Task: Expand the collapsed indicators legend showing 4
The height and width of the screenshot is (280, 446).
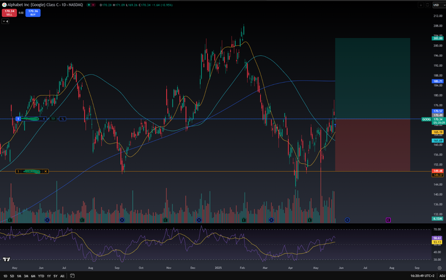Action: click(5, 21)
